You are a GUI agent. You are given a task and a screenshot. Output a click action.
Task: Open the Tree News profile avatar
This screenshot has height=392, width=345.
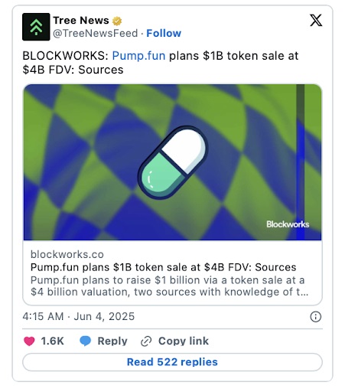point(36,27)
